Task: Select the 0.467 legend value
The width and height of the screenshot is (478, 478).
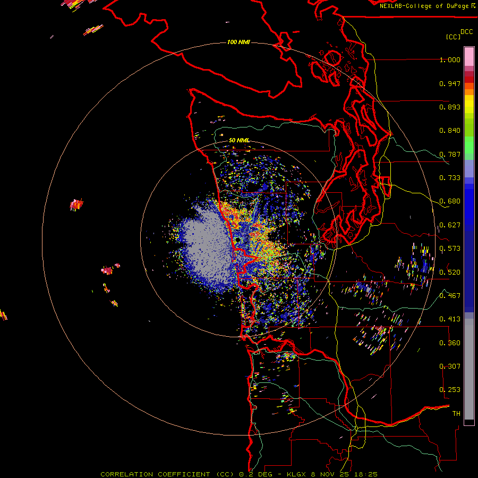Action: (x=450, y=296)
